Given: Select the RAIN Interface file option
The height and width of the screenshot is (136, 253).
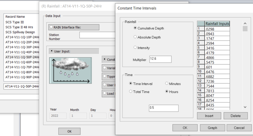Looking at the screenshot, I should click(51, 27).
